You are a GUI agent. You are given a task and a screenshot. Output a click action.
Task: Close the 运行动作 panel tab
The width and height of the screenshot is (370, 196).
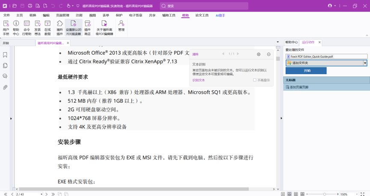(320, 42)
